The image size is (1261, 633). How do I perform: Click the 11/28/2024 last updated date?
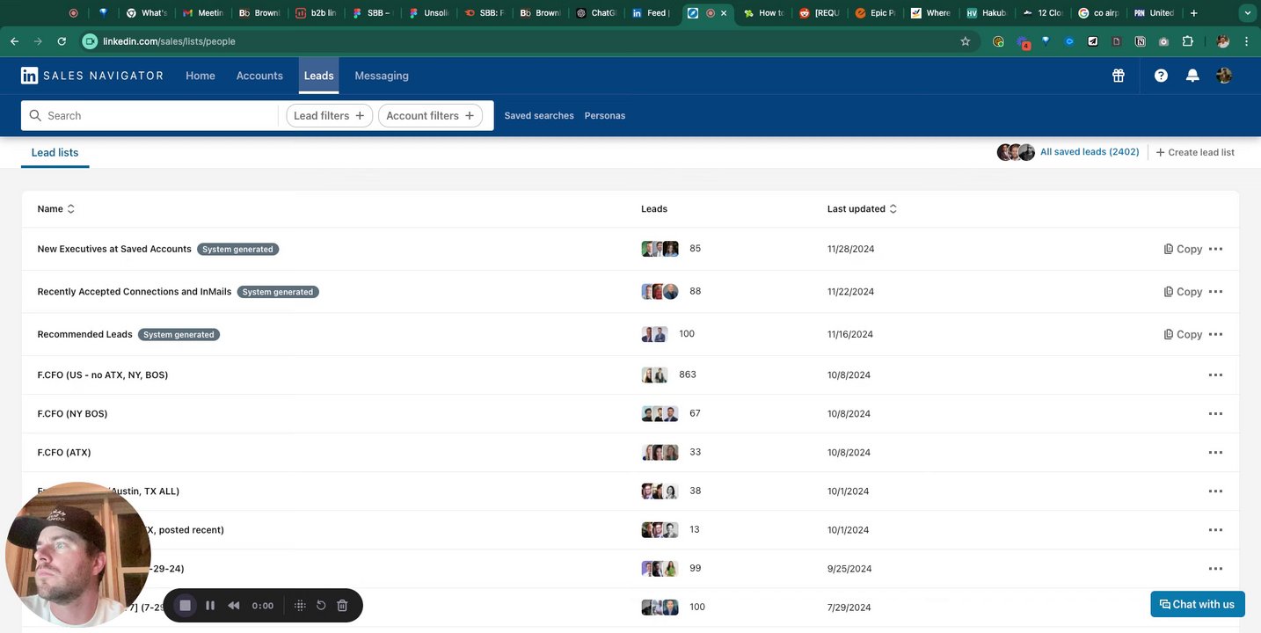(x=850, y=249)
